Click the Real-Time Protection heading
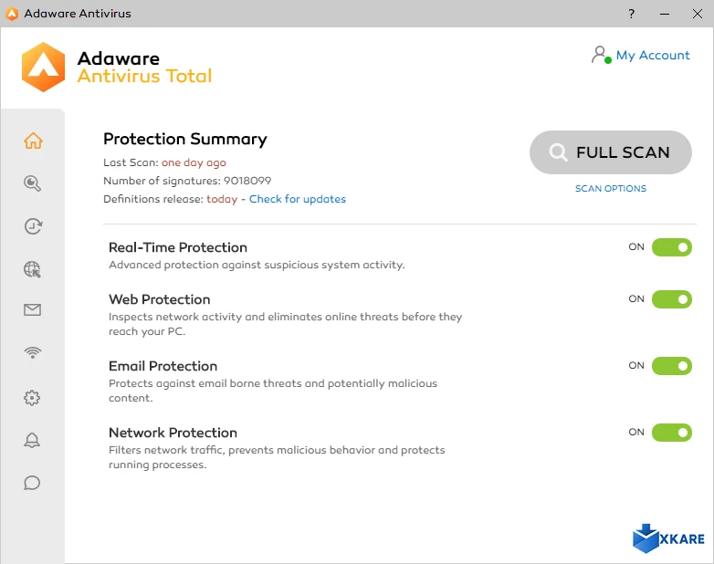 pyautogui.click(x=178, y=247)
